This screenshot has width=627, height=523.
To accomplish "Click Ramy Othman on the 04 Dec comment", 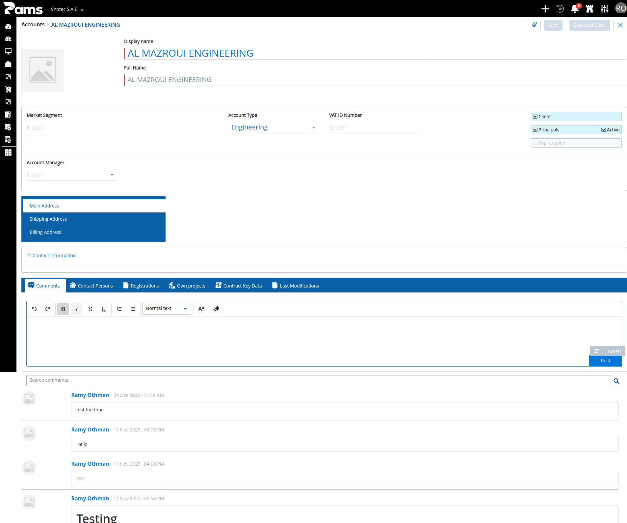I will pos(90,395).
